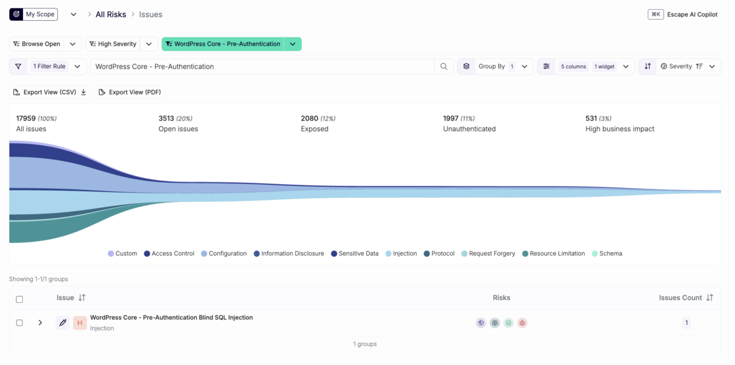Image resolution: width=735 pixels, height=365 pixels.
Task: Click the Group By layers icon
Action: tap(466, 66)
